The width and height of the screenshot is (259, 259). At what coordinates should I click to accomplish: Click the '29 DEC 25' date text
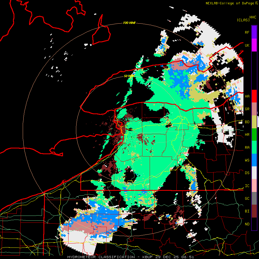click(167, 257)
